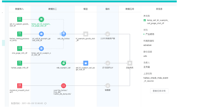This screenshot has height=109, width=202.
Task: Click the 销售额 label
Action: (108, 90)
